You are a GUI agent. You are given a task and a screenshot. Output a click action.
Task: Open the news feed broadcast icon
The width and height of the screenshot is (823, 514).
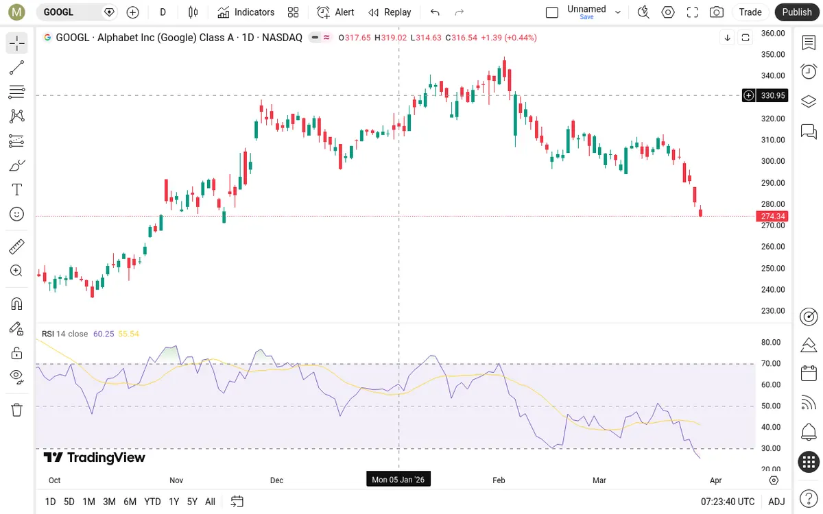809,403
